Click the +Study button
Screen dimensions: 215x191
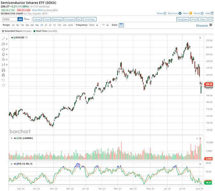click(x=37, y=19)
